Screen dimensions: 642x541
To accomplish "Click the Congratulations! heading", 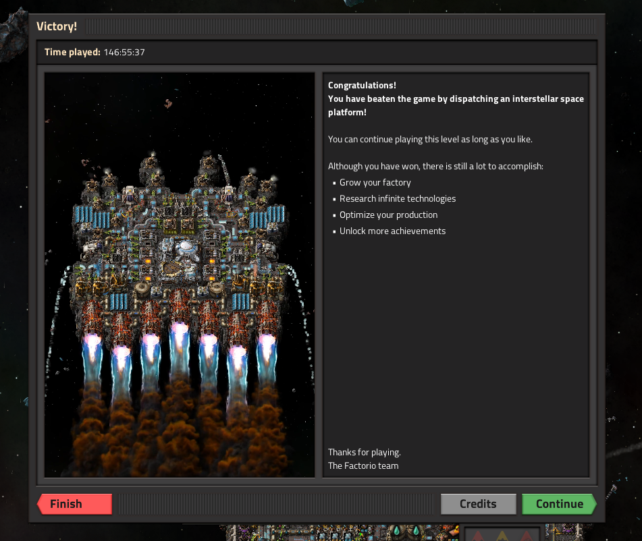I will coord(362,85).
